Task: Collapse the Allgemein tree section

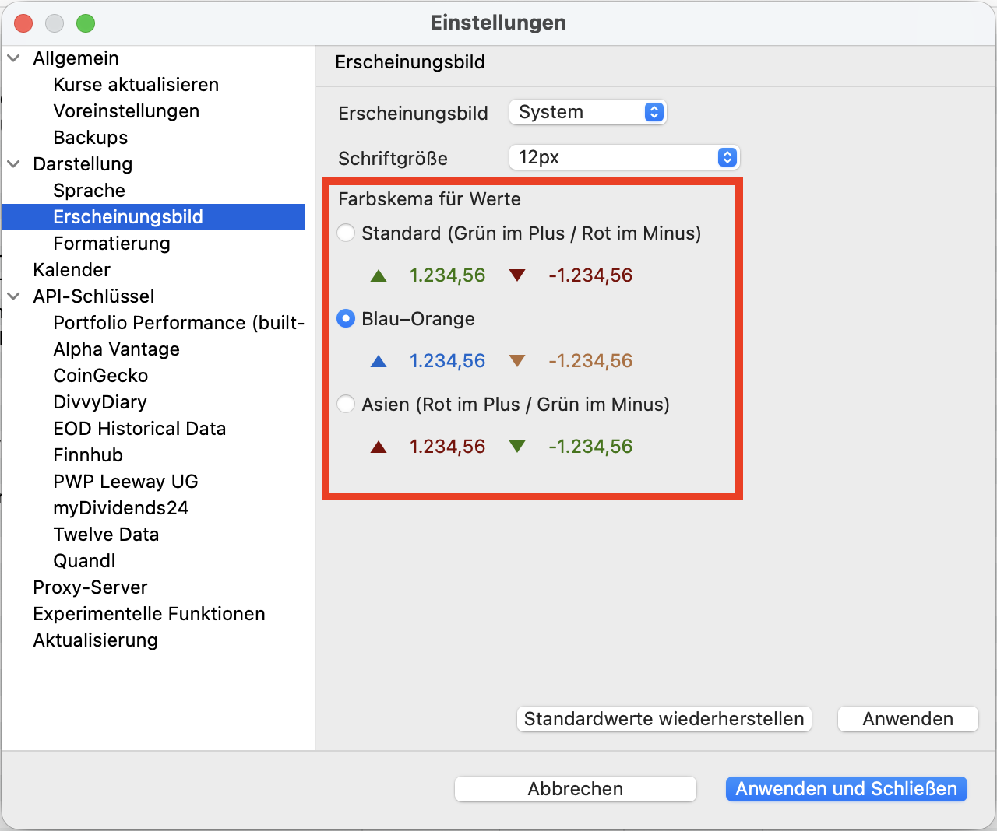Action: (14, 58)
